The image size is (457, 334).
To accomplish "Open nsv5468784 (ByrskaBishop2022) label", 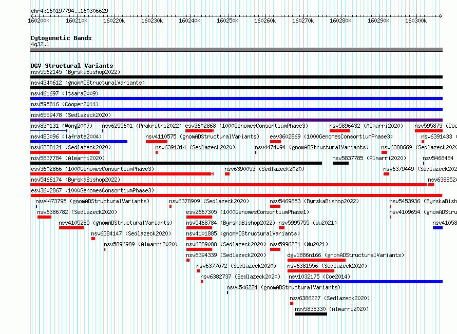I will [x=231, y=223].
